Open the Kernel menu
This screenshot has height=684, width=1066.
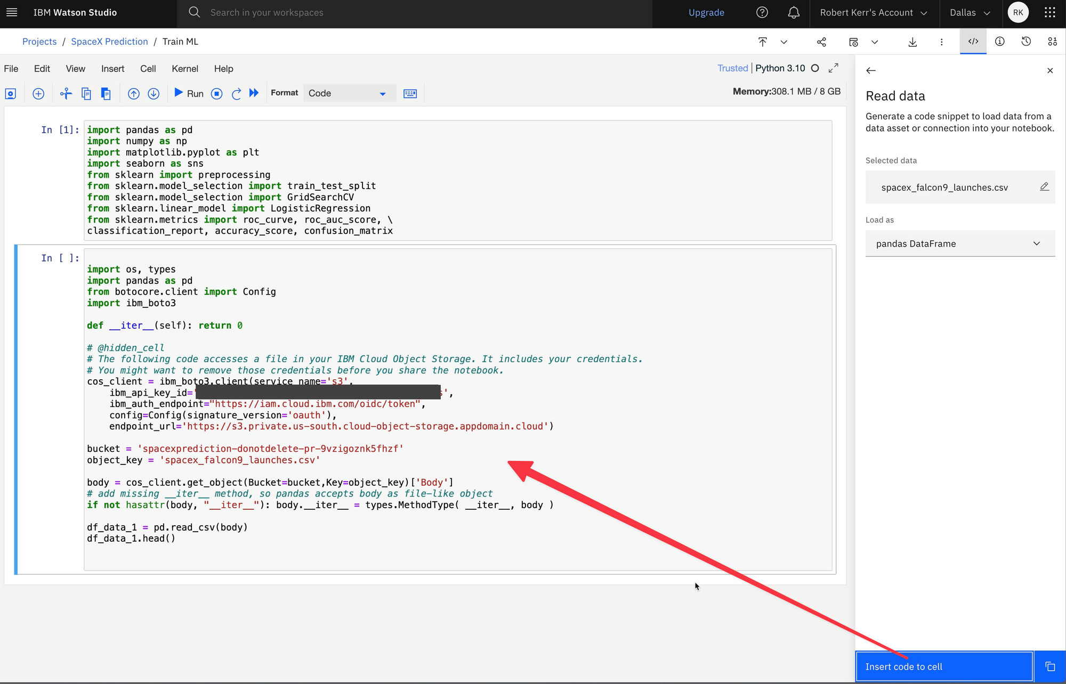click(184, 69)
